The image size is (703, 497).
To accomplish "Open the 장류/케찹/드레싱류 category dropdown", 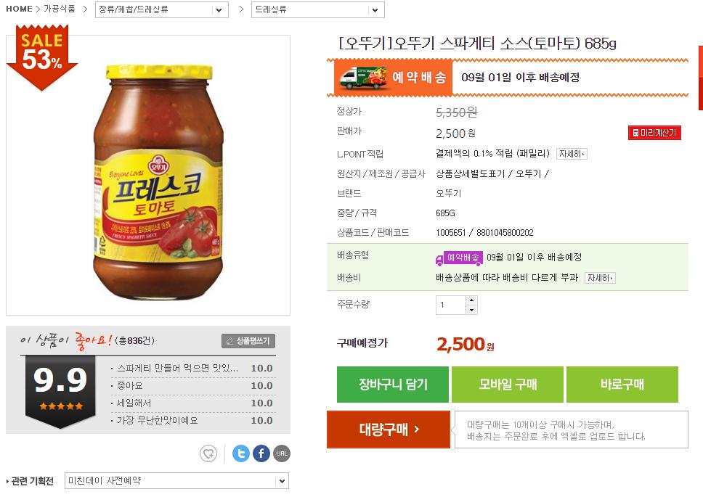I will coord(162,10).
